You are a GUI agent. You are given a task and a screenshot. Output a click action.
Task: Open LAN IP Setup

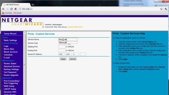[10, 89]
